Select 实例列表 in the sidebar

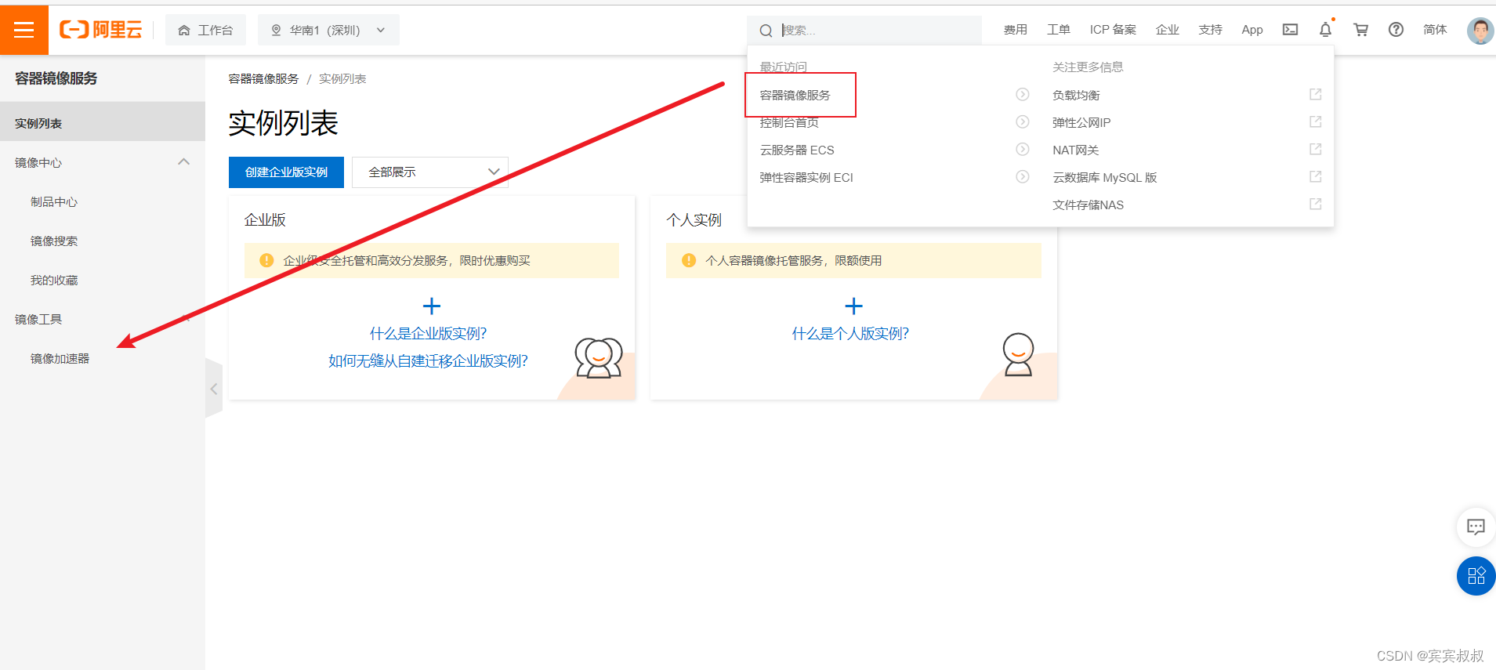[x=103, y=123]
